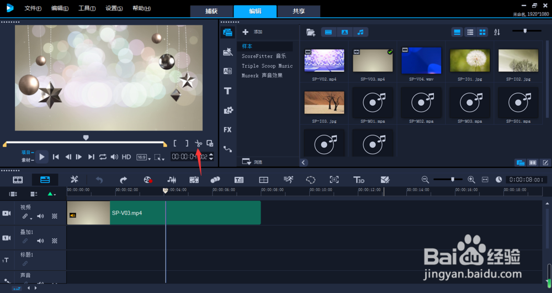Switch to the 捕获 tab
552x293 pixels.
point(211,11)
